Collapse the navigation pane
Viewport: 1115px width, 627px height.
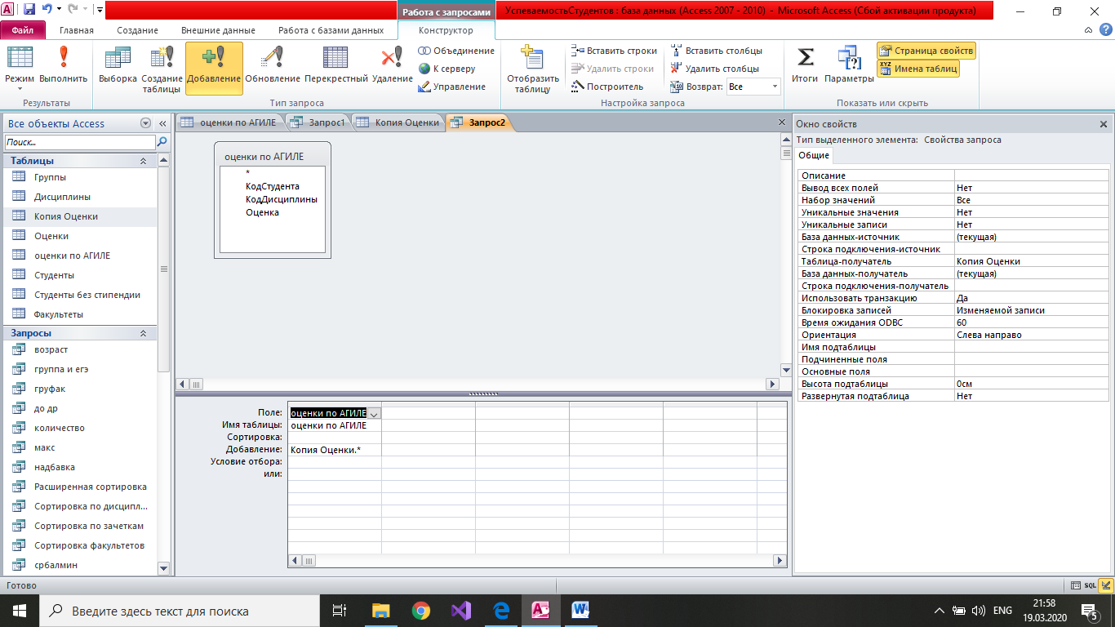tap(162, 123)
